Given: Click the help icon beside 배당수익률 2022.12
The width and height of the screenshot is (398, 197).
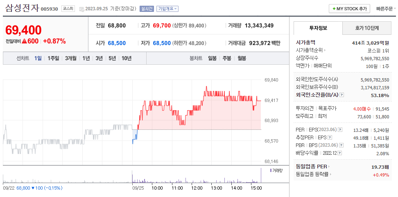Looking at the screenshot, I should 339,153.
